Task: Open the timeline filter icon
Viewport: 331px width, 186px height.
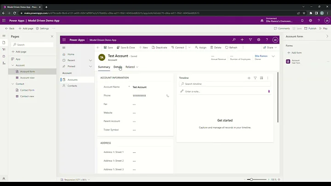Action: point(255,78)
